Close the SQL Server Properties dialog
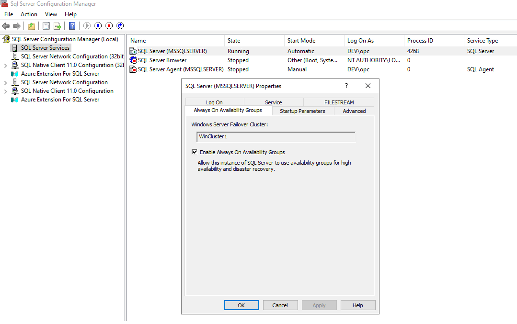 pos(368,86)
